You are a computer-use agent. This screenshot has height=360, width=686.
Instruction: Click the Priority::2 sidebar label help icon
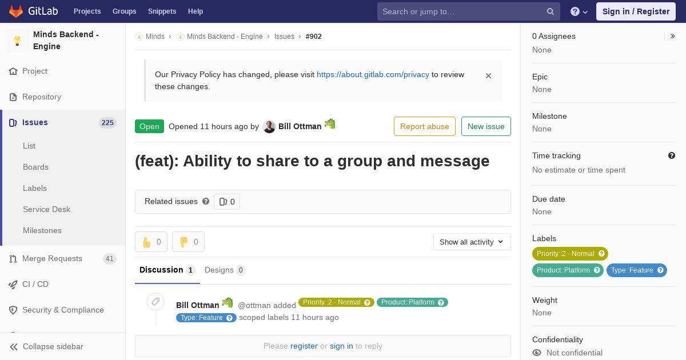(x=601, y=254)
